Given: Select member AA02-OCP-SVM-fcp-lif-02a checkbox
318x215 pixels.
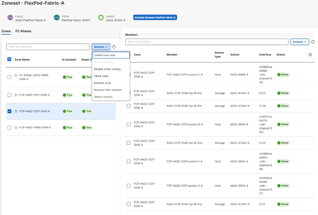Looking at the screenshot, I should [129, 143].
